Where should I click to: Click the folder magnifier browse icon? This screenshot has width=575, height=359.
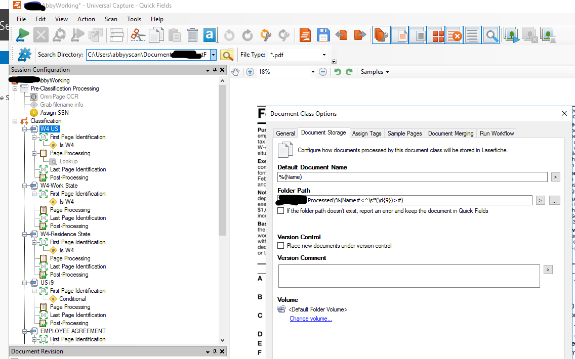[x=227, y=55]
